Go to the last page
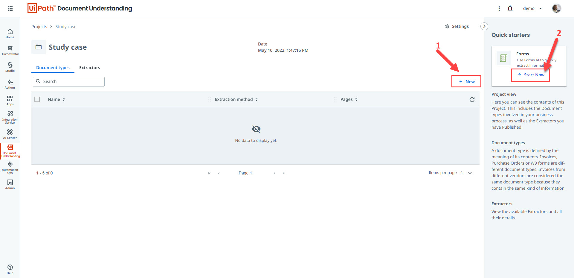This screenshot has width=574, height=278. click(x=284, y=173)
